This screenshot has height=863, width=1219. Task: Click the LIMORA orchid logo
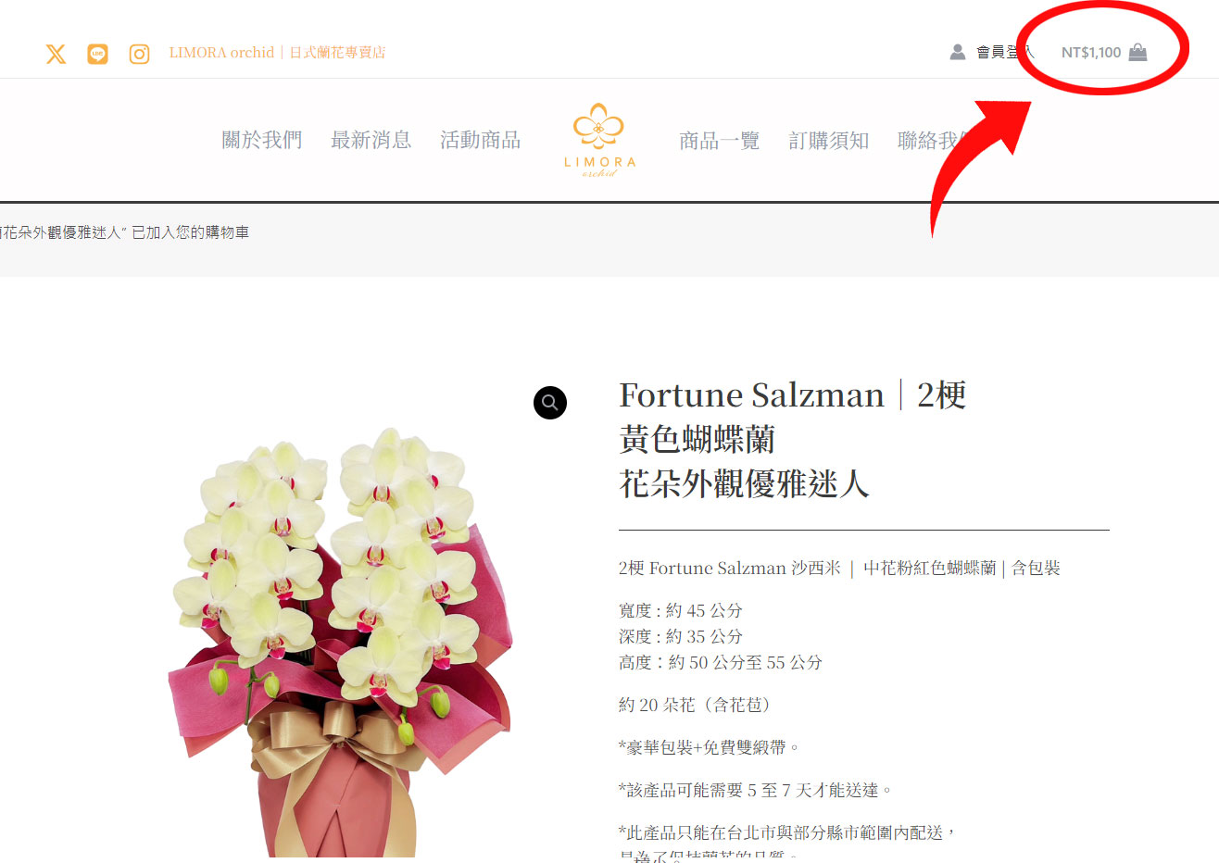pyautogui.click(x=599, y=139)
